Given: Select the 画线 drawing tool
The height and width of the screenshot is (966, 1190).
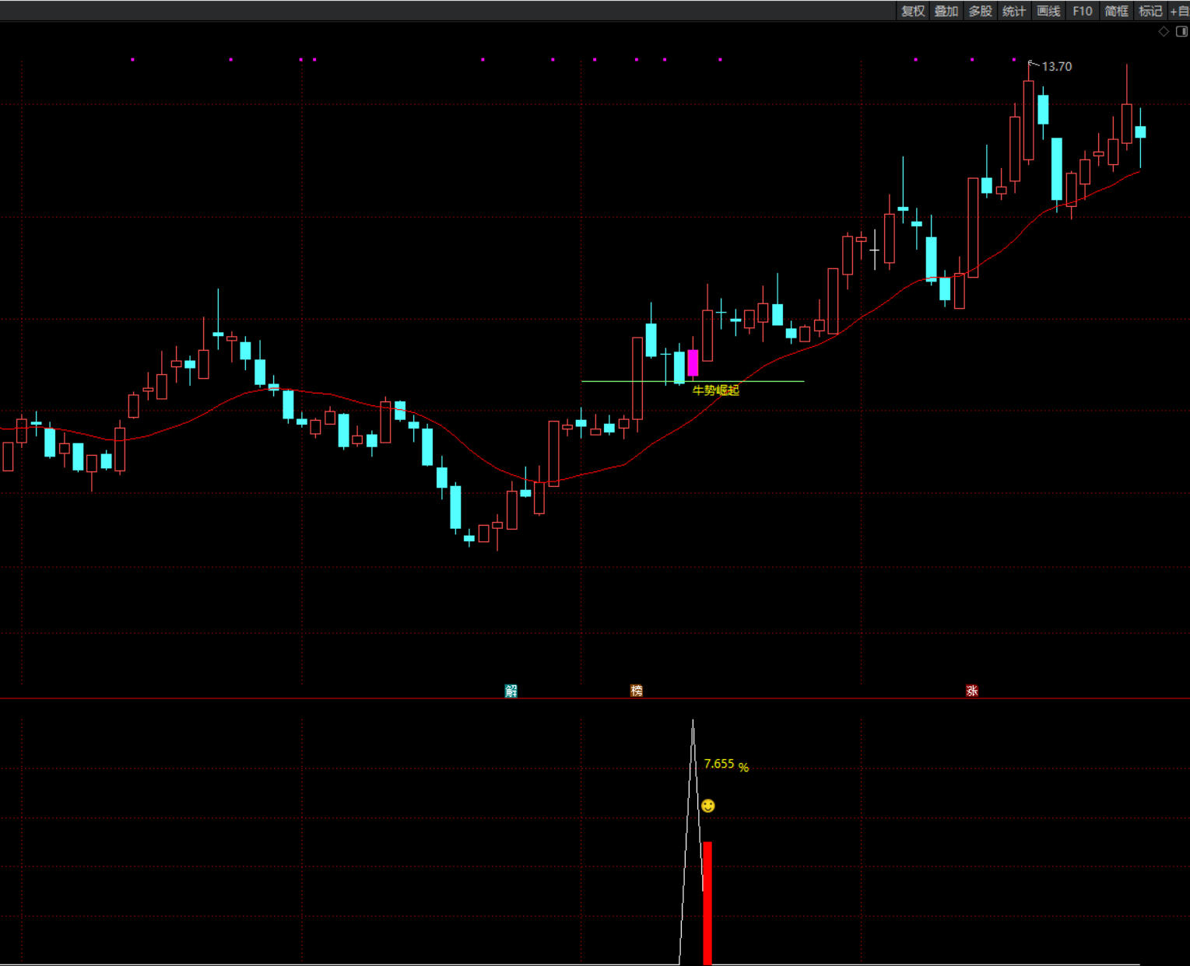Looking at the screenshot, I should [1048, 11].
